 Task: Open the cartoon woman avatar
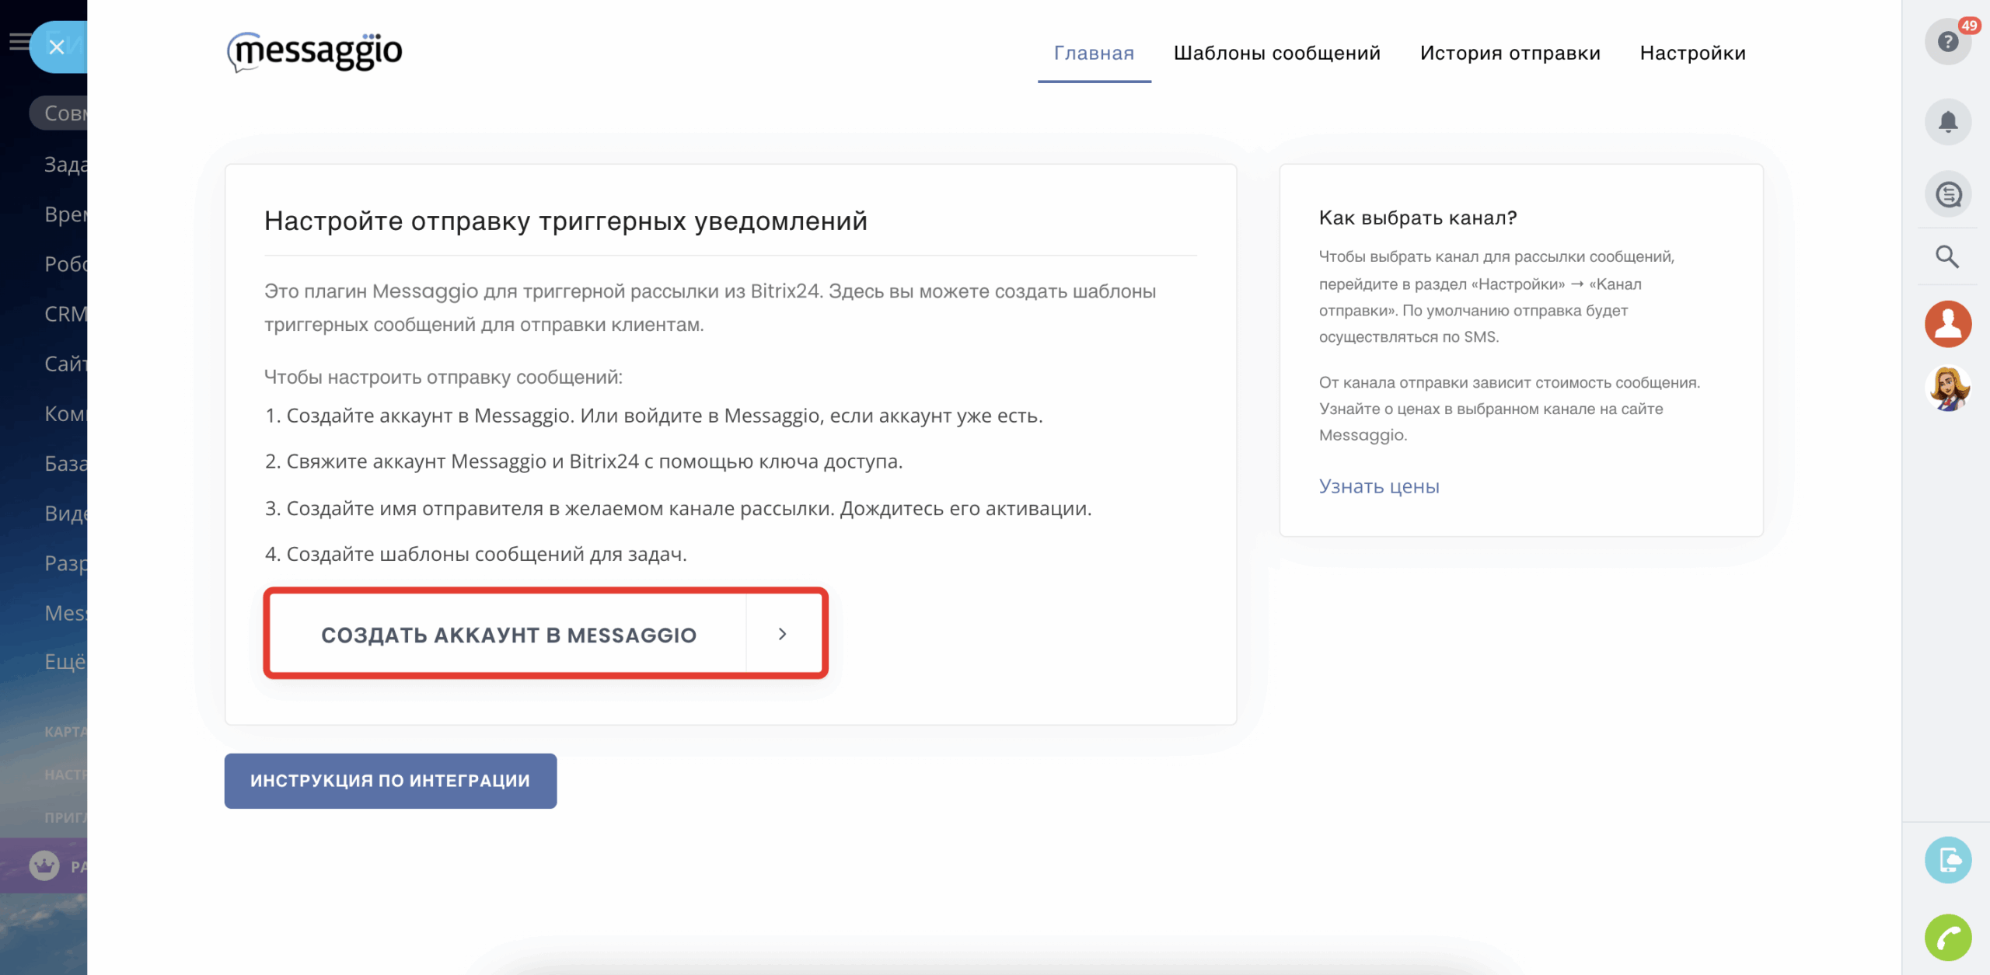click(x=1947, y=388)
